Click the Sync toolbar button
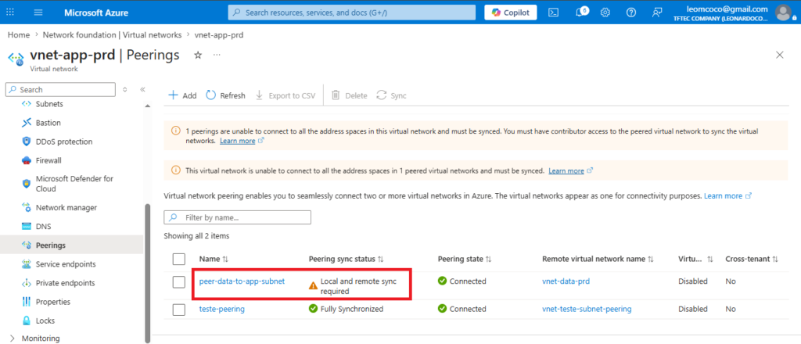Image resolution: width=801 pixels, height=344 pixels. coord(392,95)
